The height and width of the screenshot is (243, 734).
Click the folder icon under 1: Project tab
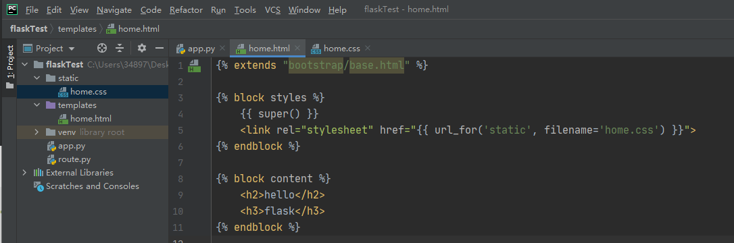click(x=10, y=86)
